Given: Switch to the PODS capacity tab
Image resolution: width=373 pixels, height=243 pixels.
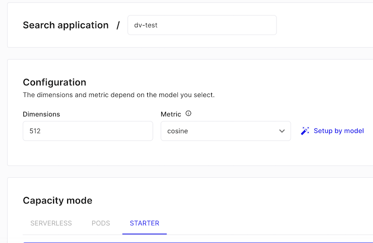Looking at the screenshot, I should [x=101, y=223].
